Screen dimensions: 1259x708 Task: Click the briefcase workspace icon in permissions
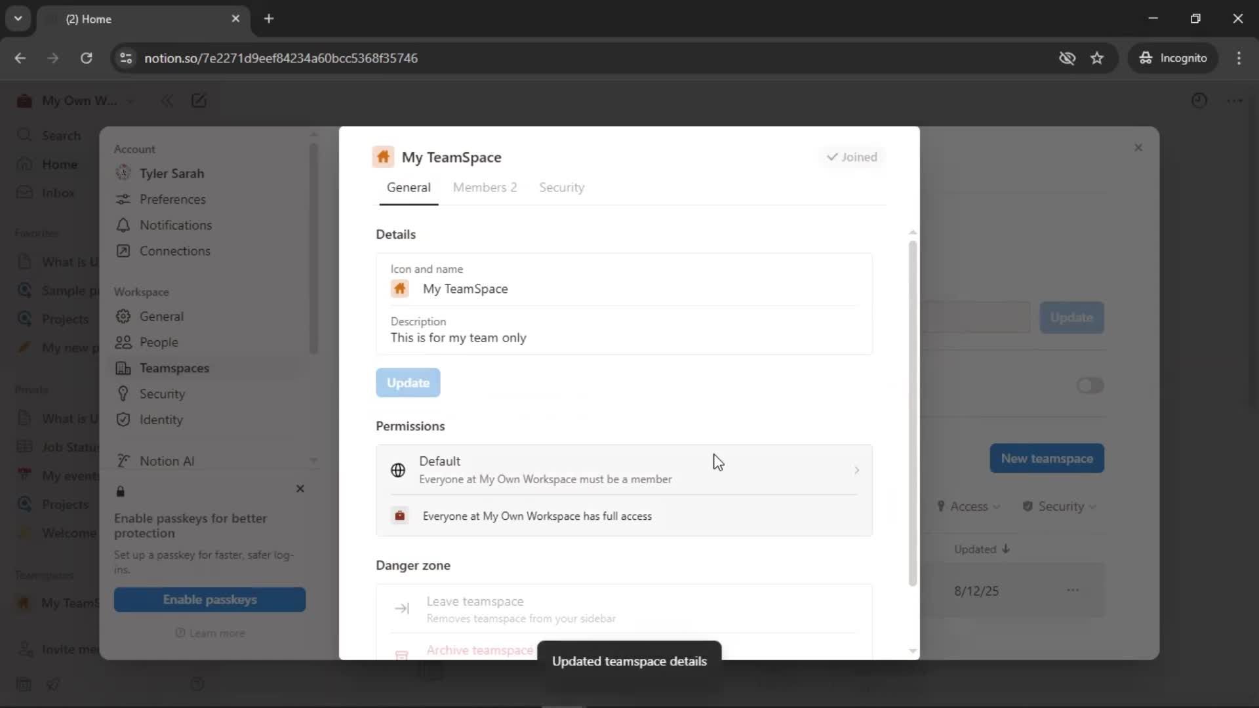399,516
